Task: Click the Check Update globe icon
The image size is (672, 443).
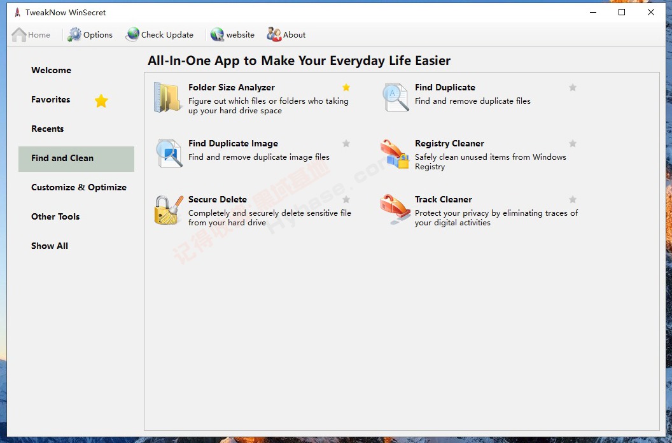Action: pos(132,35)
